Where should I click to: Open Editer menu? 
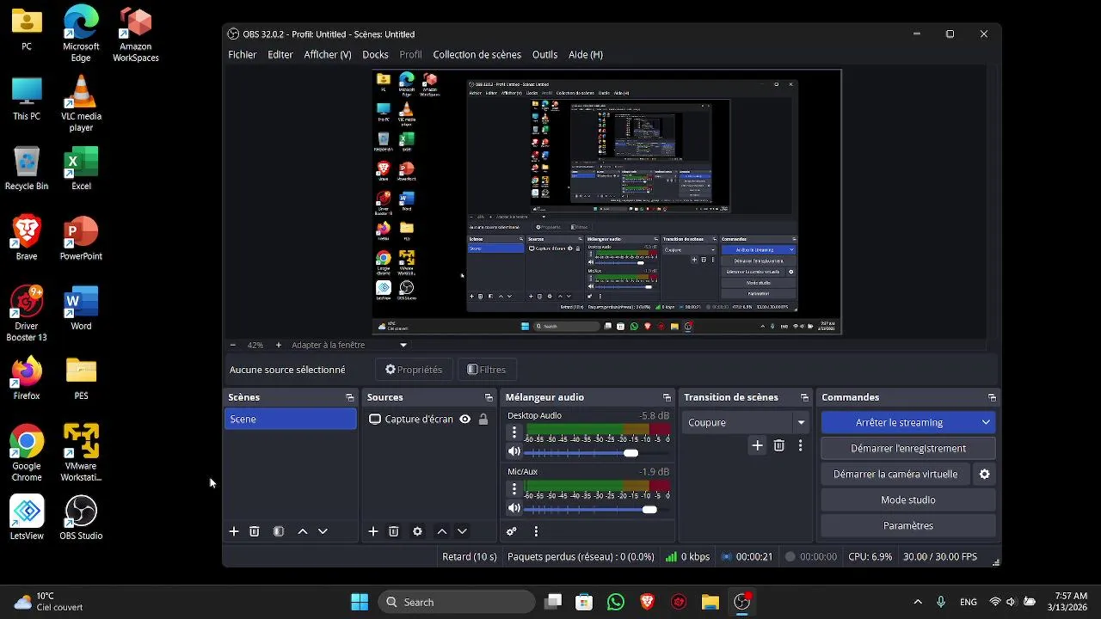(x=280, y=54)
